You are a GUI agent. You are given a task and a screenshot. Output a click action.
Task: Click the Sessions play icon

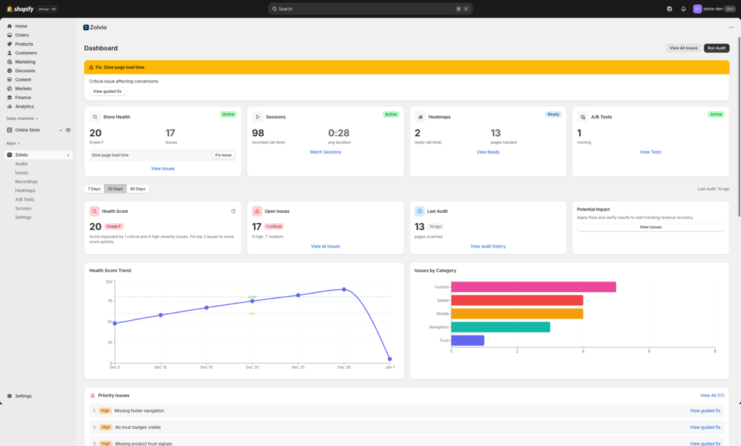[x=257, y=117]
